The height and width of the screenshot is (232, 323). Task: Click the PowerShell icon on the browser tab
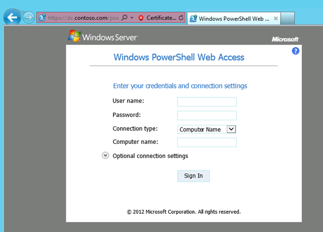193,19
